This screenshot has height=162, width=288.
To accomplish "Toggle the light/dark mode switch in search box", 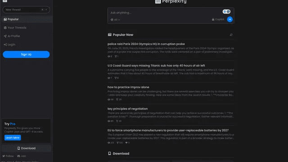I will tap(226, 12).
